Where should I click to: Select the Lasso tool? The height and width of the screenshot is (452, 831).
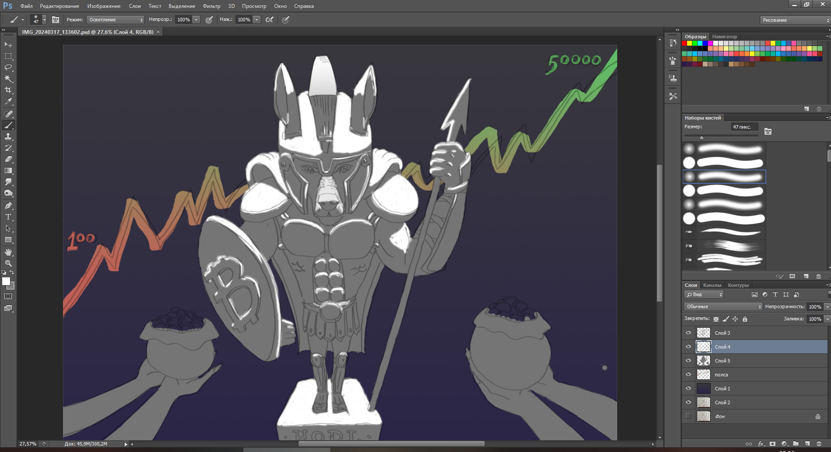8,67
